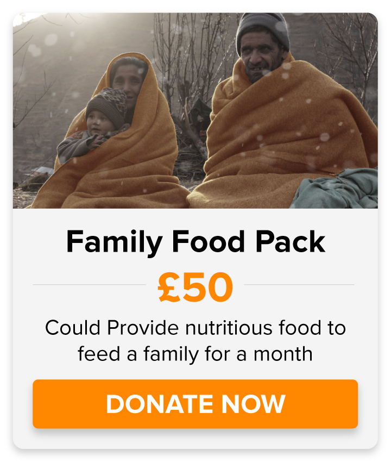Click the 'feed a family for a month' line
This screenshot has width=391, height=462.
[195, 354]
